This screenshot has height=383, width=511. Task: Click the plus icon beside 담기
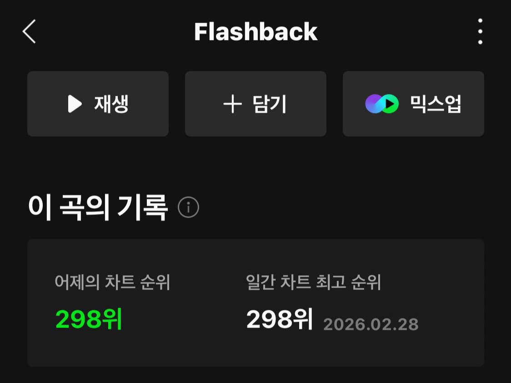tap(232, 104)
